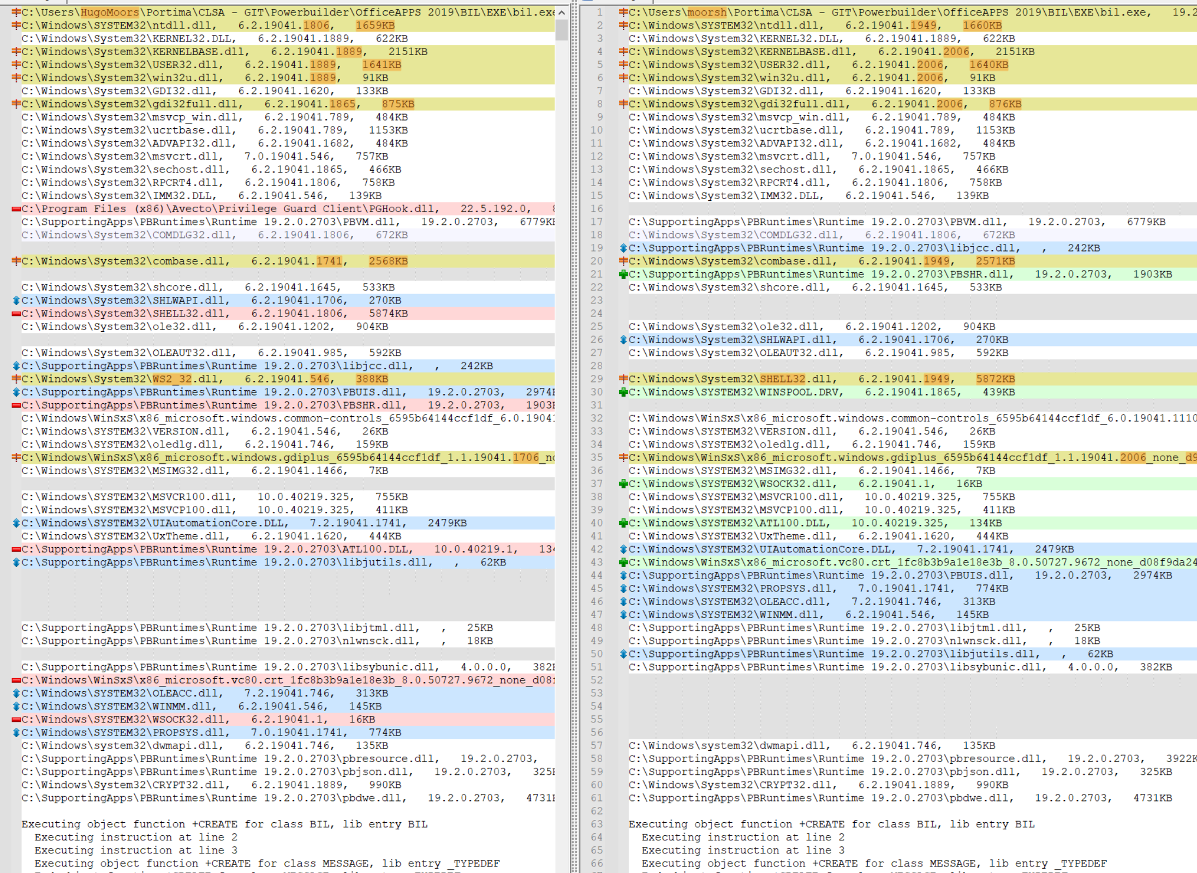Click the red removed marker beside PGHook.dll
1197x873 pixels.
click(16, 209)
